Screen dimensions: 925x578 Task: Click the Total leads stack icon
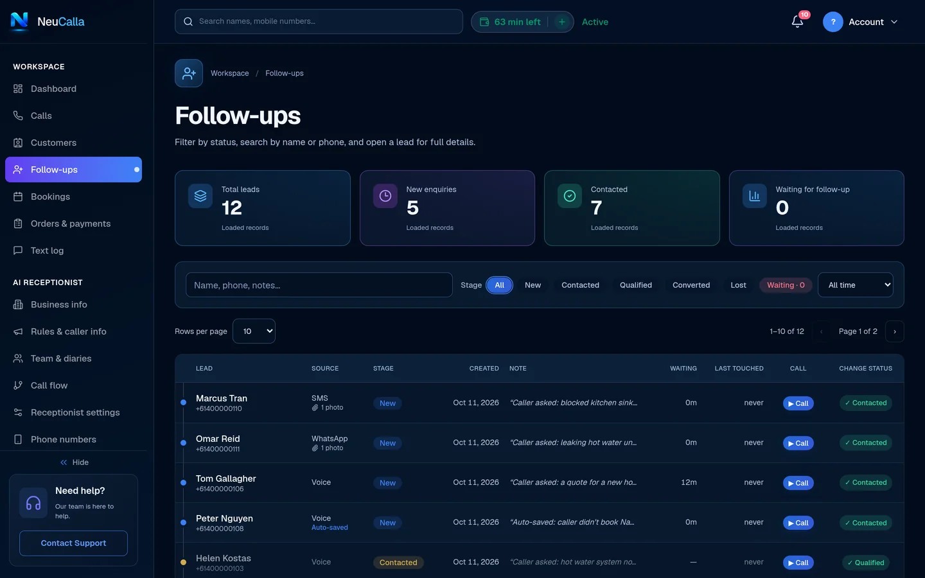pos(200,196)
